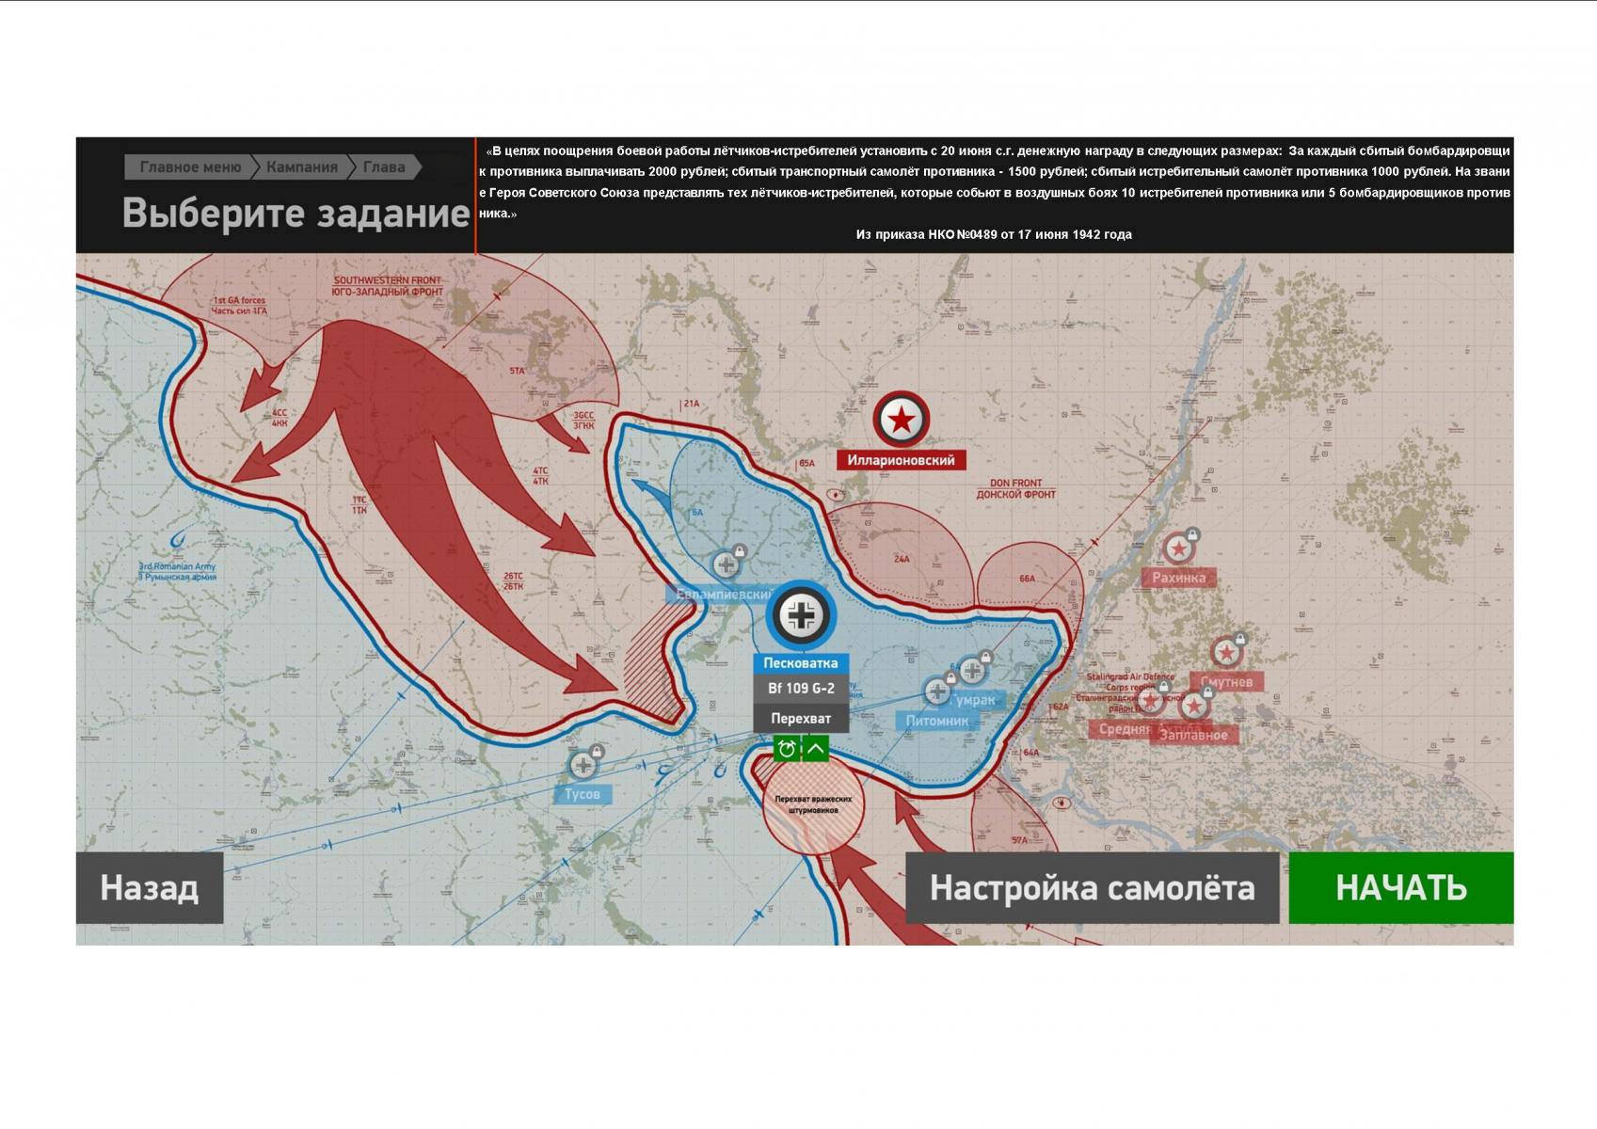Click locked Гумрак airfield cross icon
Screen dimensions: 1597x1129
coord(973,670)
